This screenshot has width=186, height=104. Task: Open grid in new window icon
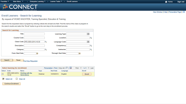click(x=67, y=68)
